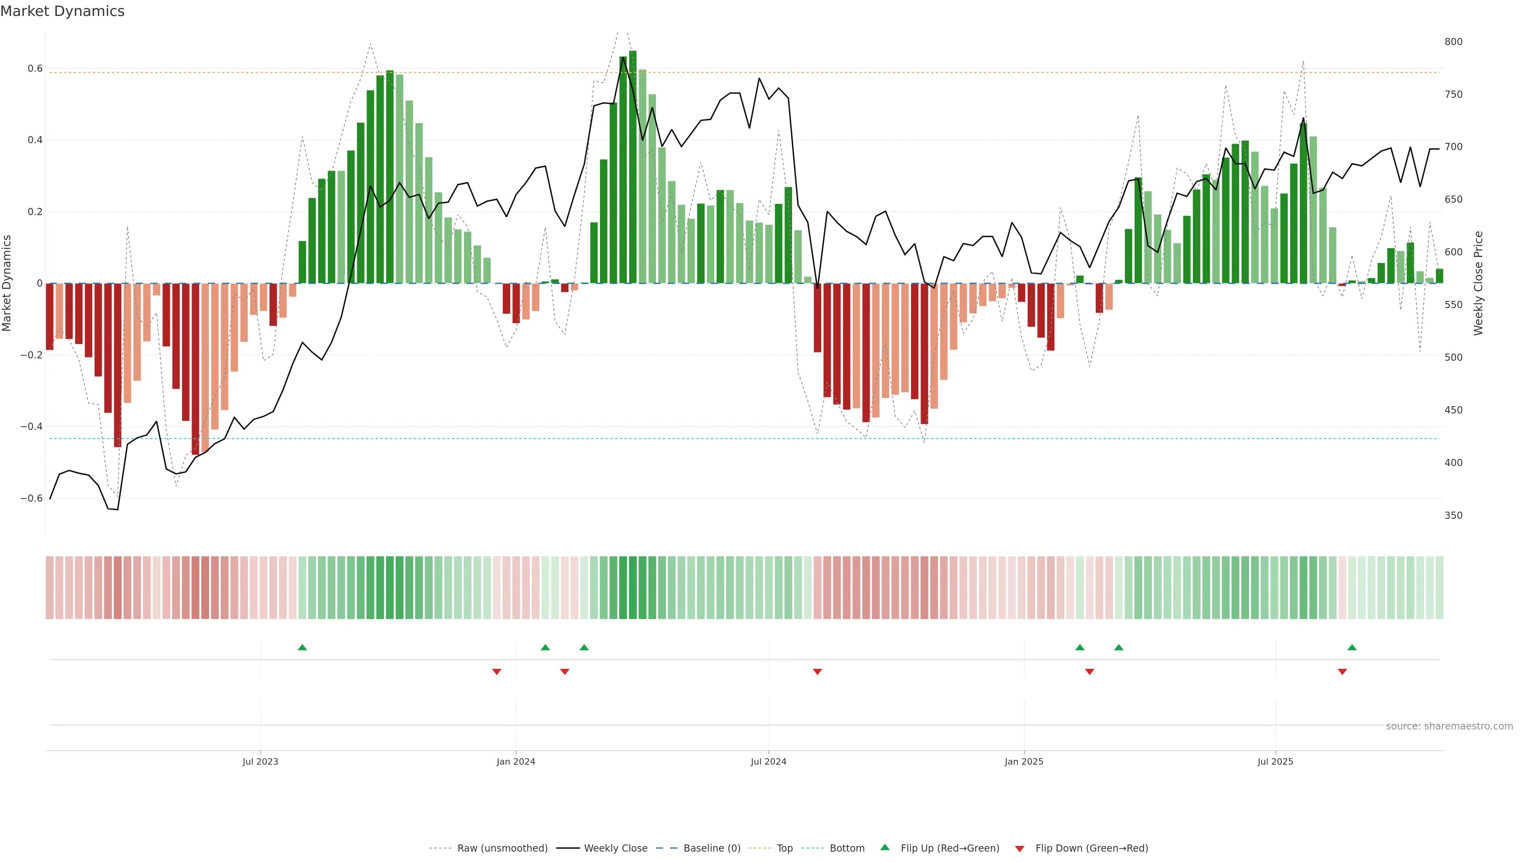The height and width of the screenshot is (862, 1533).
Task: Toggle the Top threshold legend item
Action: [x=784, y=848]
